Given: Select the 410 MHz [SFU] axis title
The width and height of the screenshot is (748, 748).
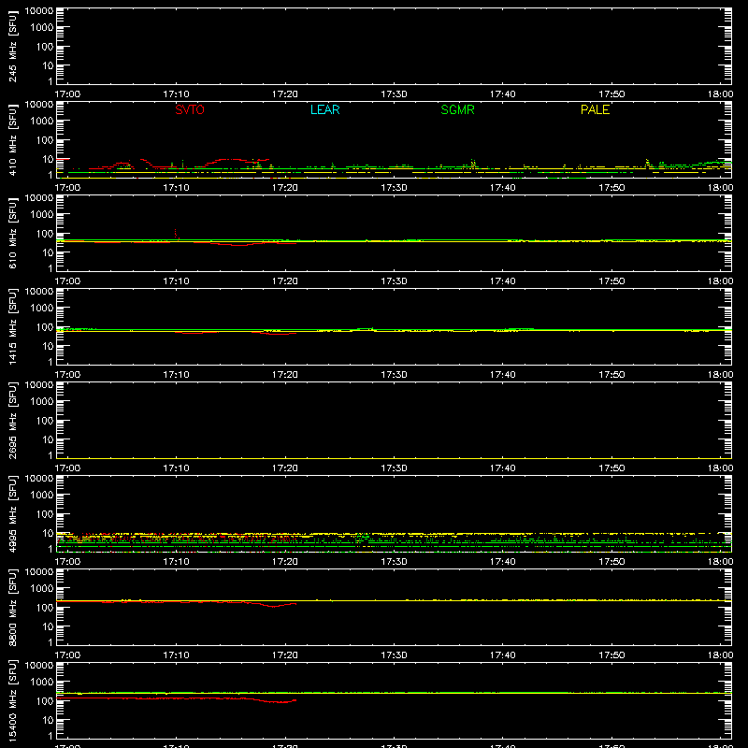Looking at the screenshot, I should click(x=12, y=139).
